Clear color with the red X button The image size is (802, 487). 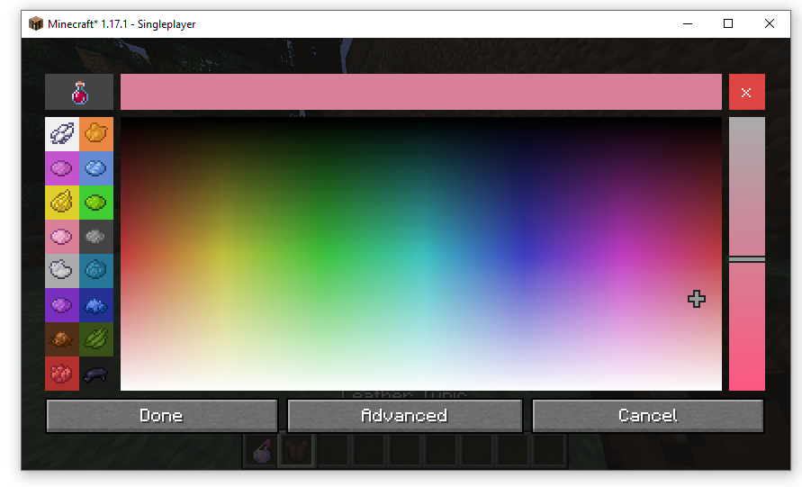747,92
